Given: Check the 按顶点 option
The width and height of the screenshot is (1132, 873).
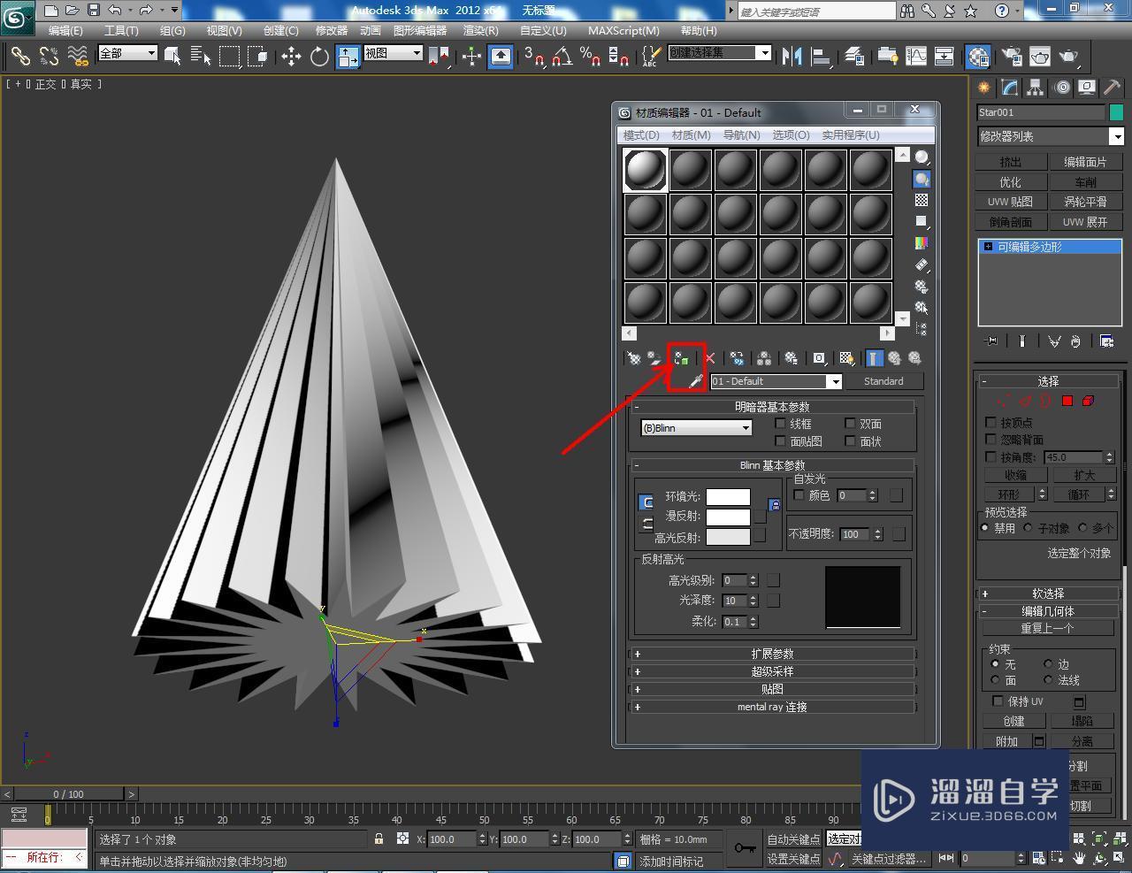Looking at the screenshot, I should pos(990,423).
